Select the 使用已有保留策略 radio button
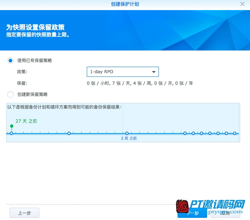 [10, 61]
